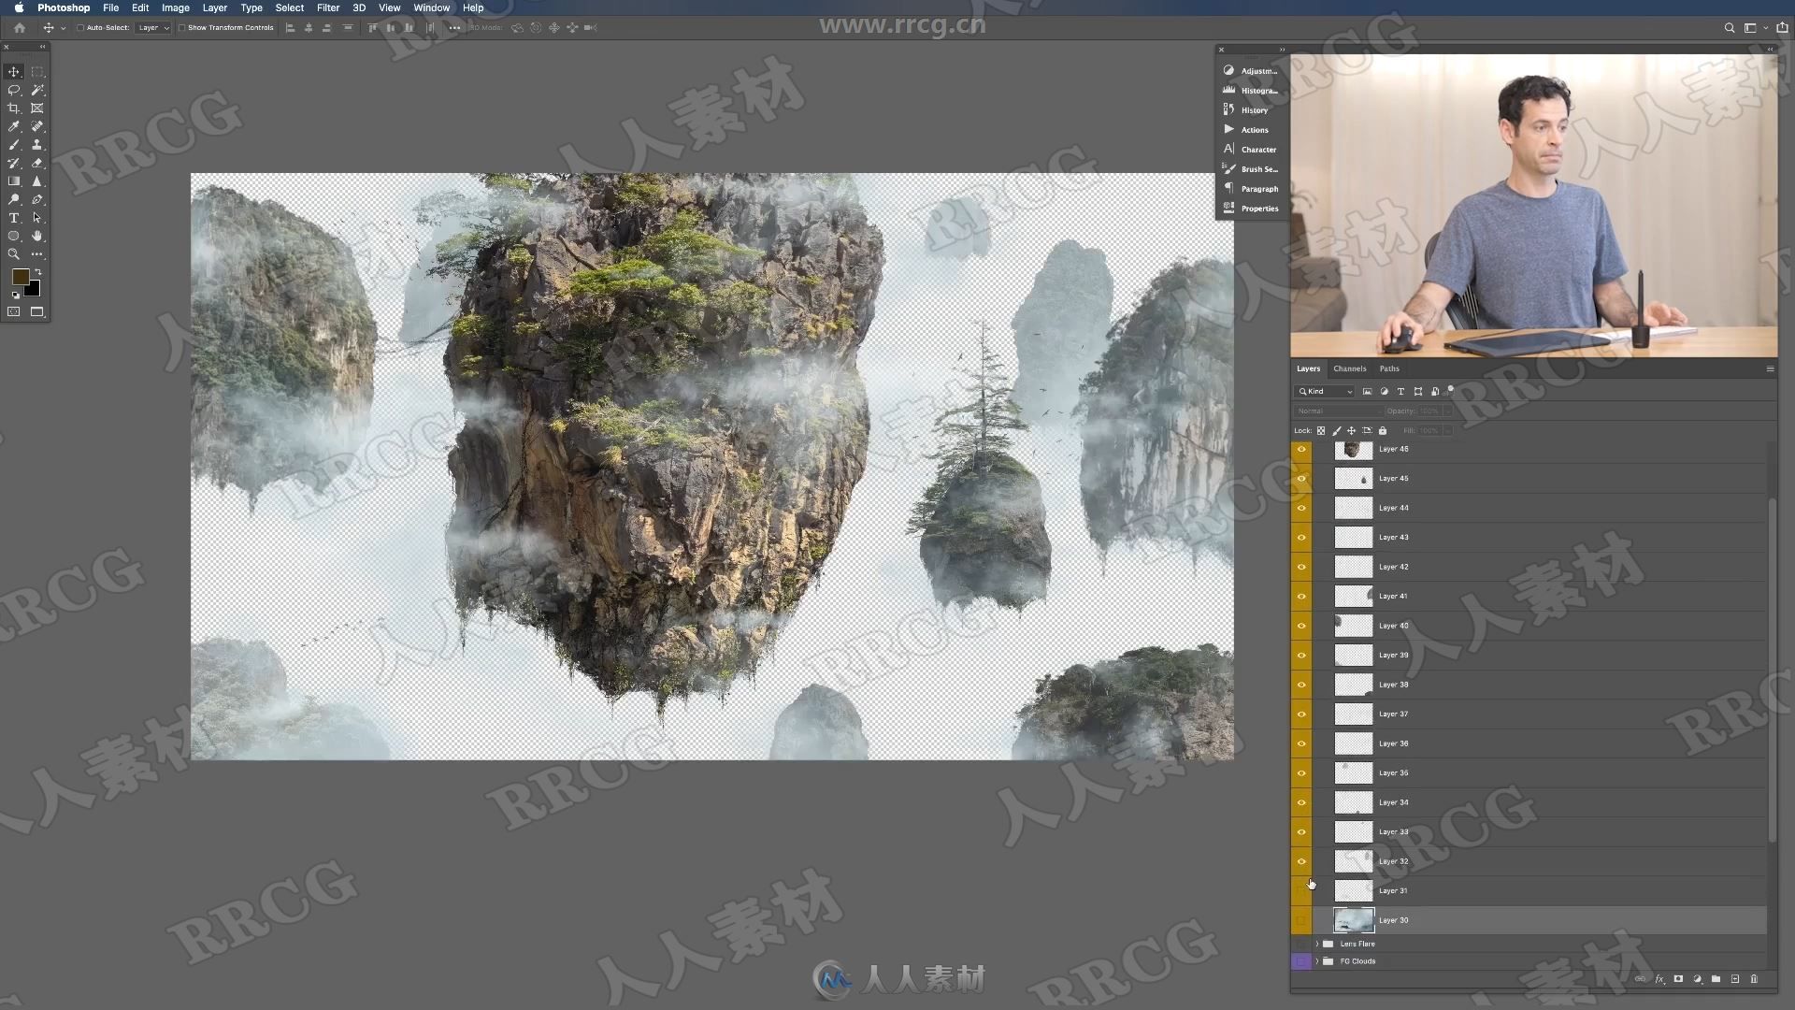
Task: Open the workspace switcher dropdown
Action: coord(1755,28)
